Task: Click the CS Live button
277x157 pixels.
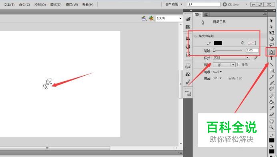Action: [x=231, y=4]
